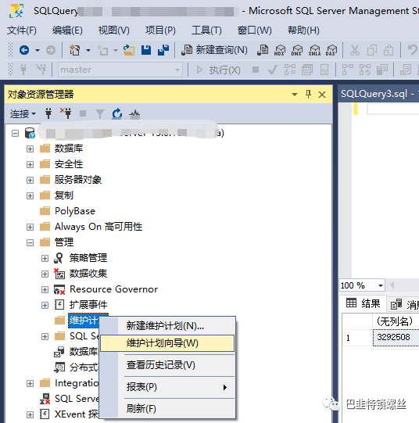This screenshot has width=419, height=423.
Task: Click the undo arrow icon
Action: point(413,50)
